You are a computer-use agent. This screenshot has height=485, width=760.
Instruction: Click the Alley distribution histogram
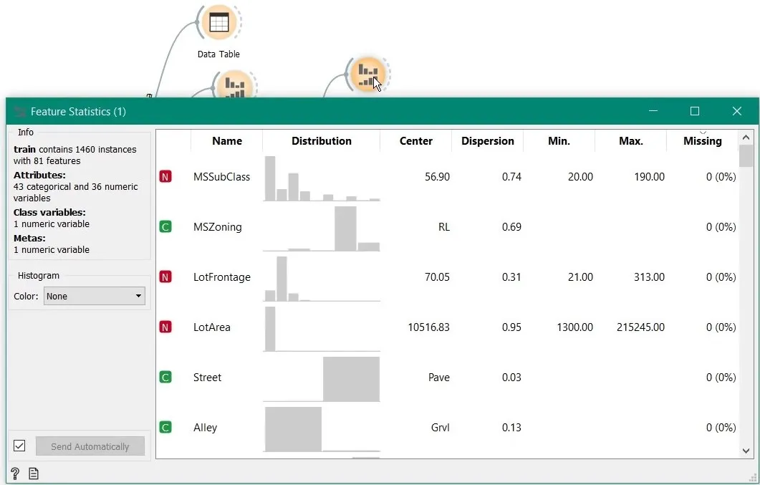(322, 428)
